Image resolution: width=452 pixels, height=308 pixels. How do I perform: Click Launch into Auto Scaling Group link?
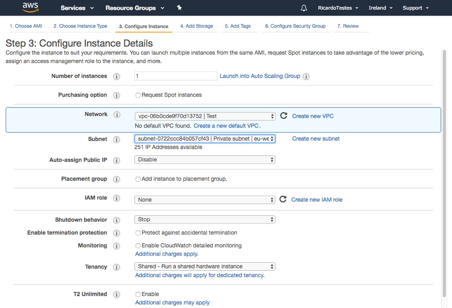[260, 76]
